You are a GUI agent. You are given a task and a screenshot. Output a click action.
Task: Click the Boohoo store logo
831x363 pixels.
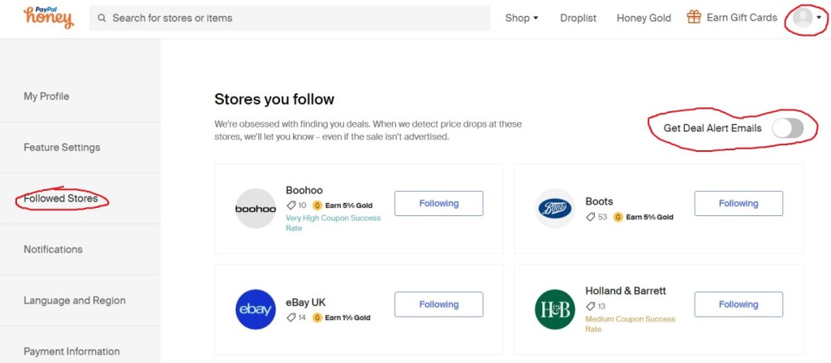tap(256, 209)
